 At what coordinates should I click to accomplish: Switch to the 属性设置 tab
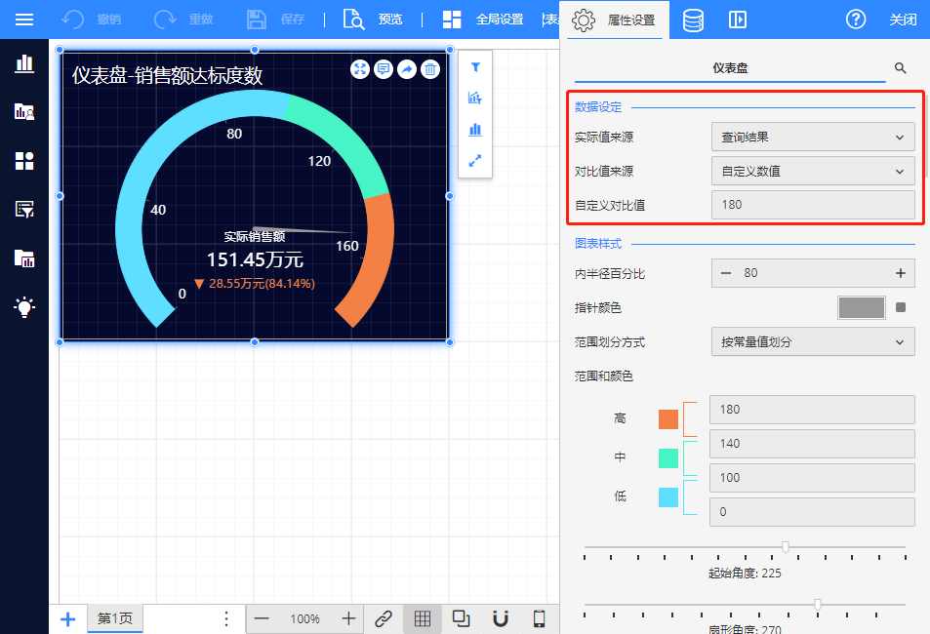[614, 20]
